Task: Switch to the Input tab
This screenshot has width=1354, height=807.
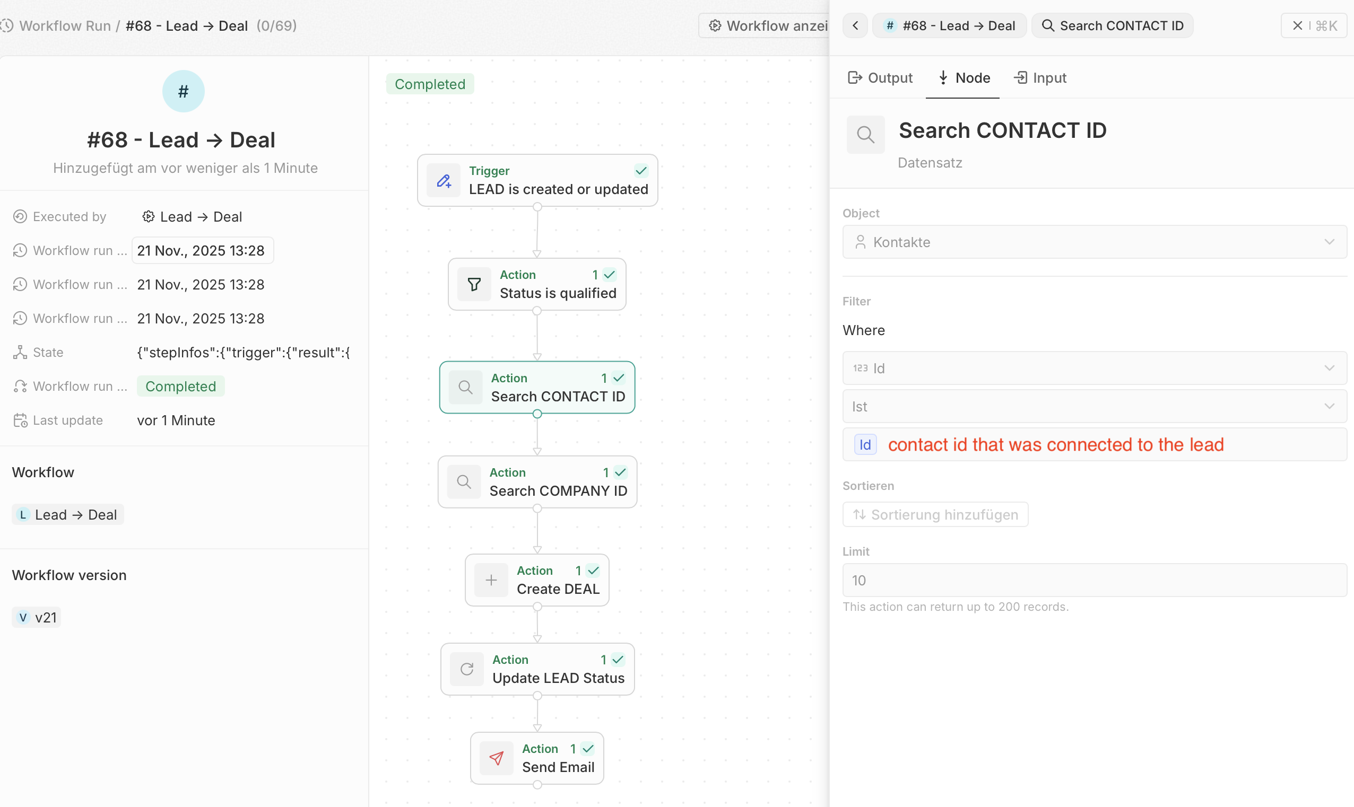Action: tap(1040, 78)
